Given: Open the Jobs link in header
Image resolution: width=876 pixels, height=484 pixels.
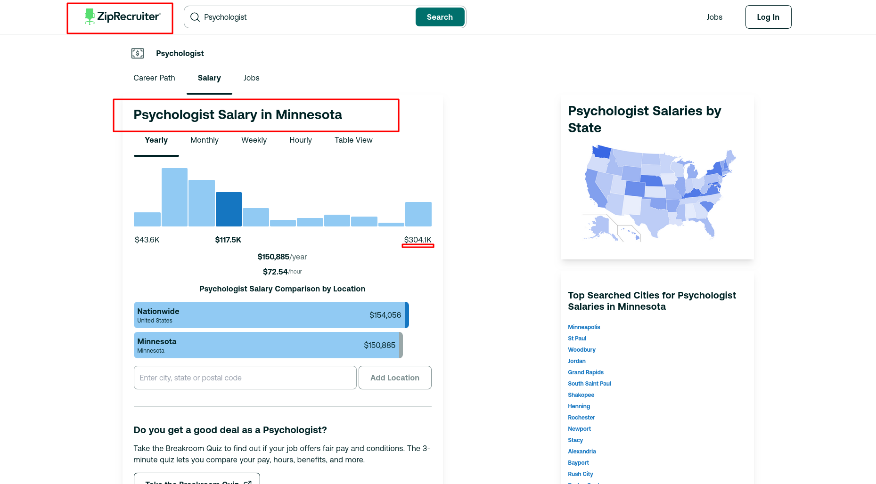Looking at the screenshot, I should pyautogui.click(x=714, y=17).
